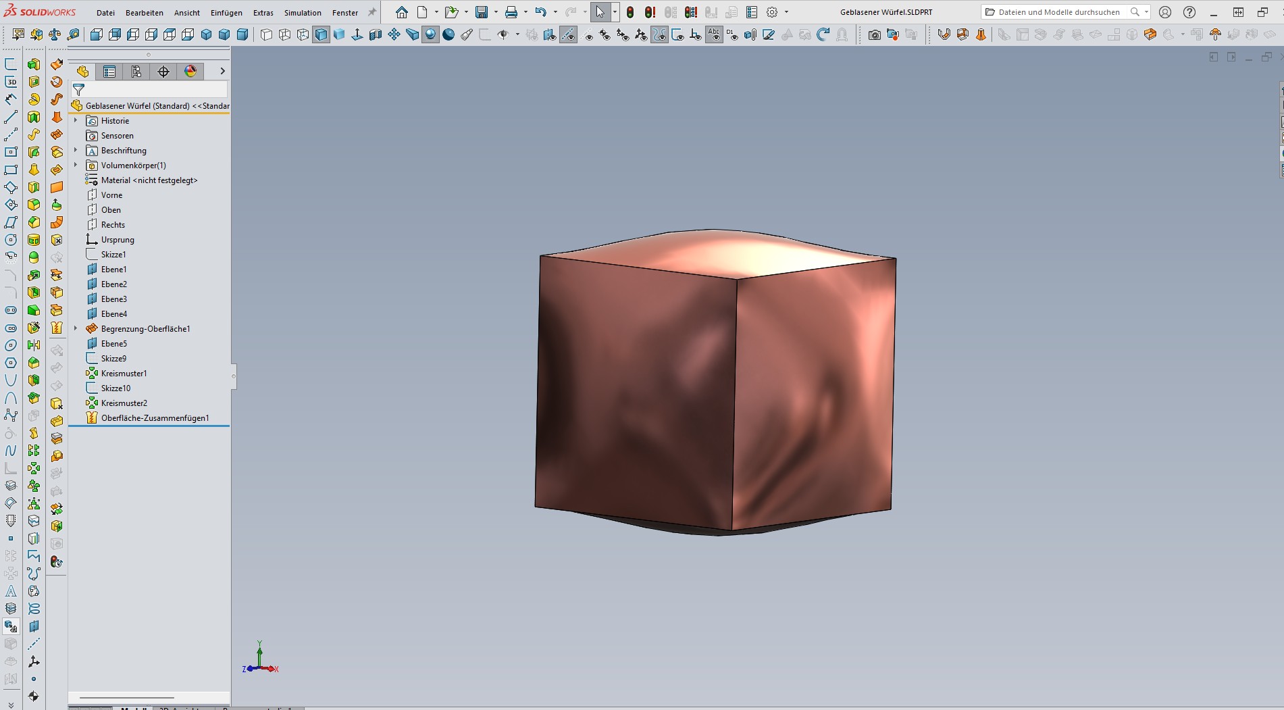Screen dimensions: 1284x710
Task: Click the Print icon
Action: [511, 12]
